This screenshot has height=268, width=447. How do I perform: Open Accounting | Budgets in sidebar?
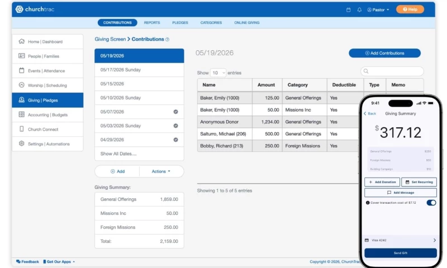point(47,115)
